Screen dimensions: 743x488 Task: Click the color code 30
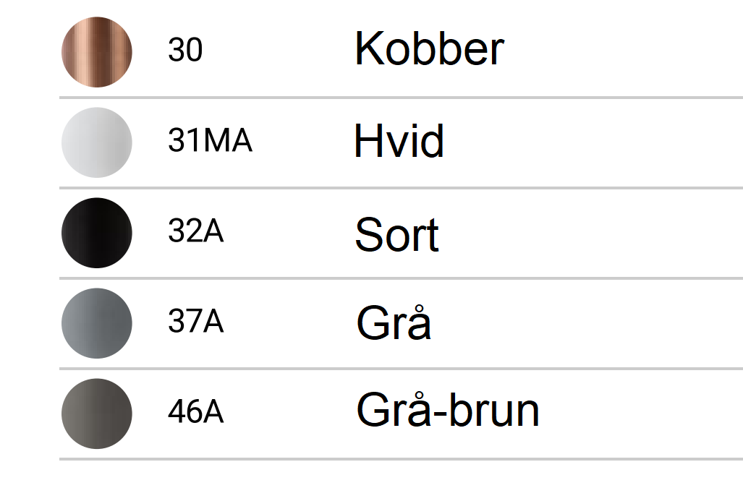(185, 51)
